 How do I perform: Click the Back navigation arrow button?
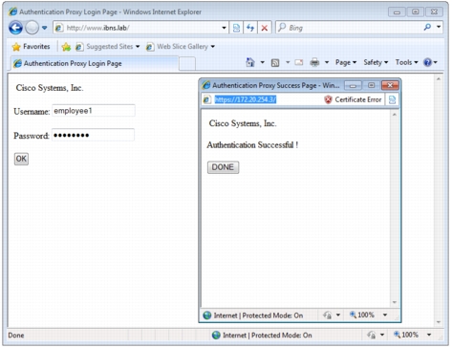[x=15, y=28]
